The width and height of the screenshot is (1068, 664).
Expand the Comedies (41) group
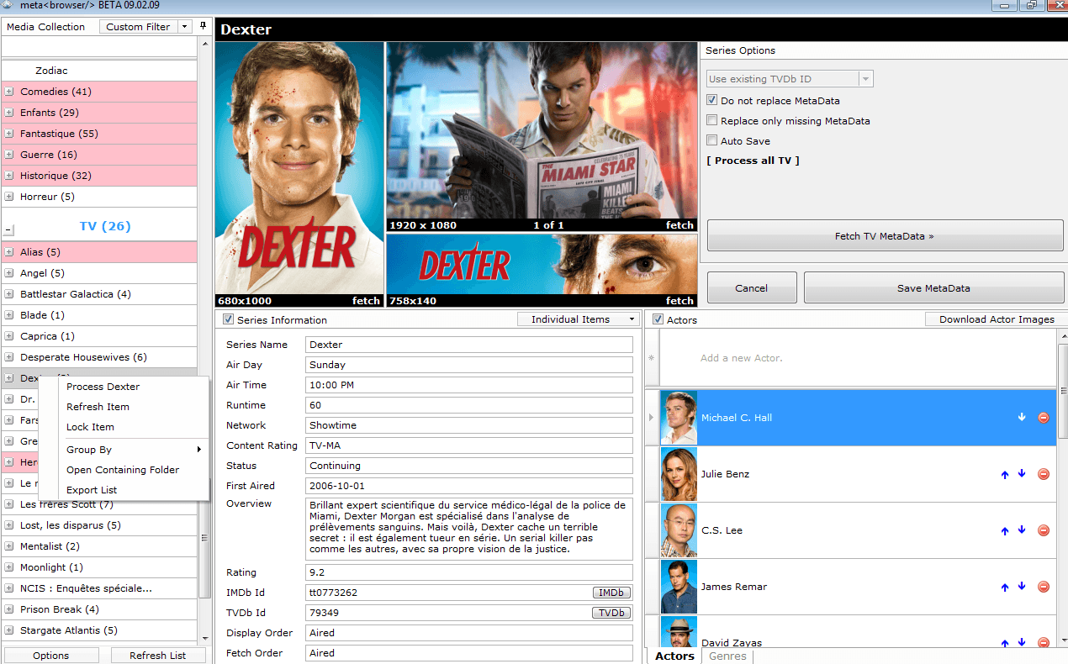(9, 92)
